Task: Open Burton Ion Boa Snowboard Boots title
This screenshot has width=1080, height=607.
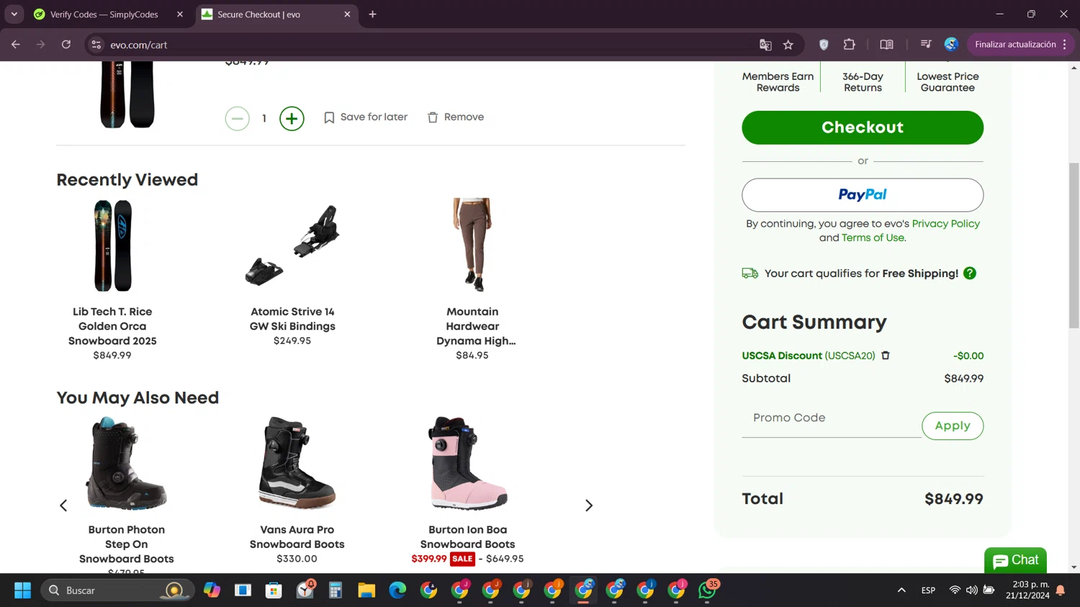Action: (x=467, y=537)
